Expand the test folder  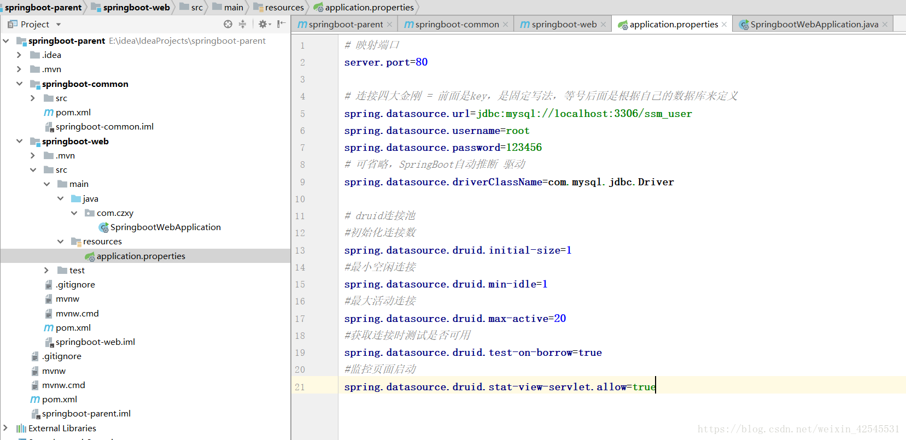point(46,270)
